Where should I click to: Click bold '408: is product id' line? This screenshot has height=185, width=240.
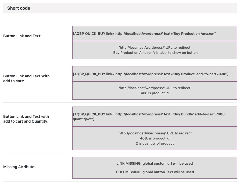pos(155,138)
